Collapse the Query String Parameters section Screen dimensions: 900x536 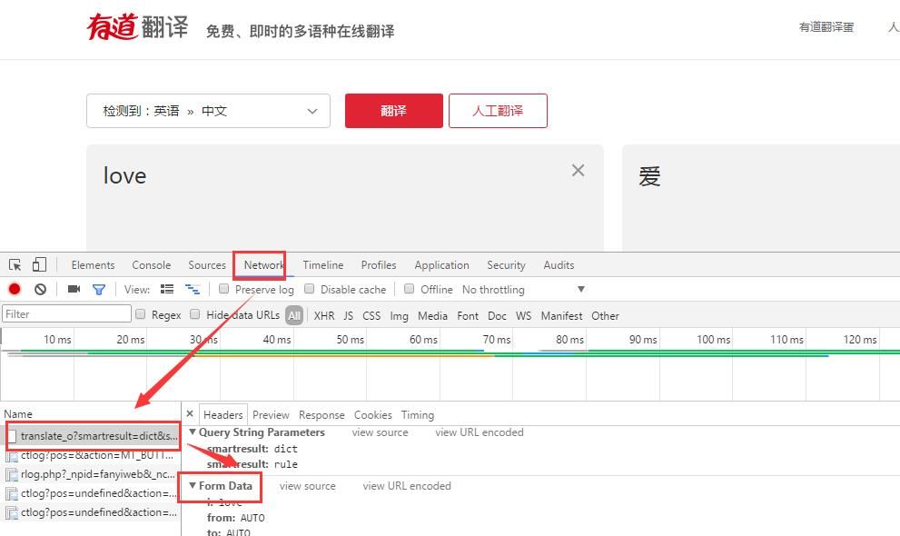click(192, 432)
